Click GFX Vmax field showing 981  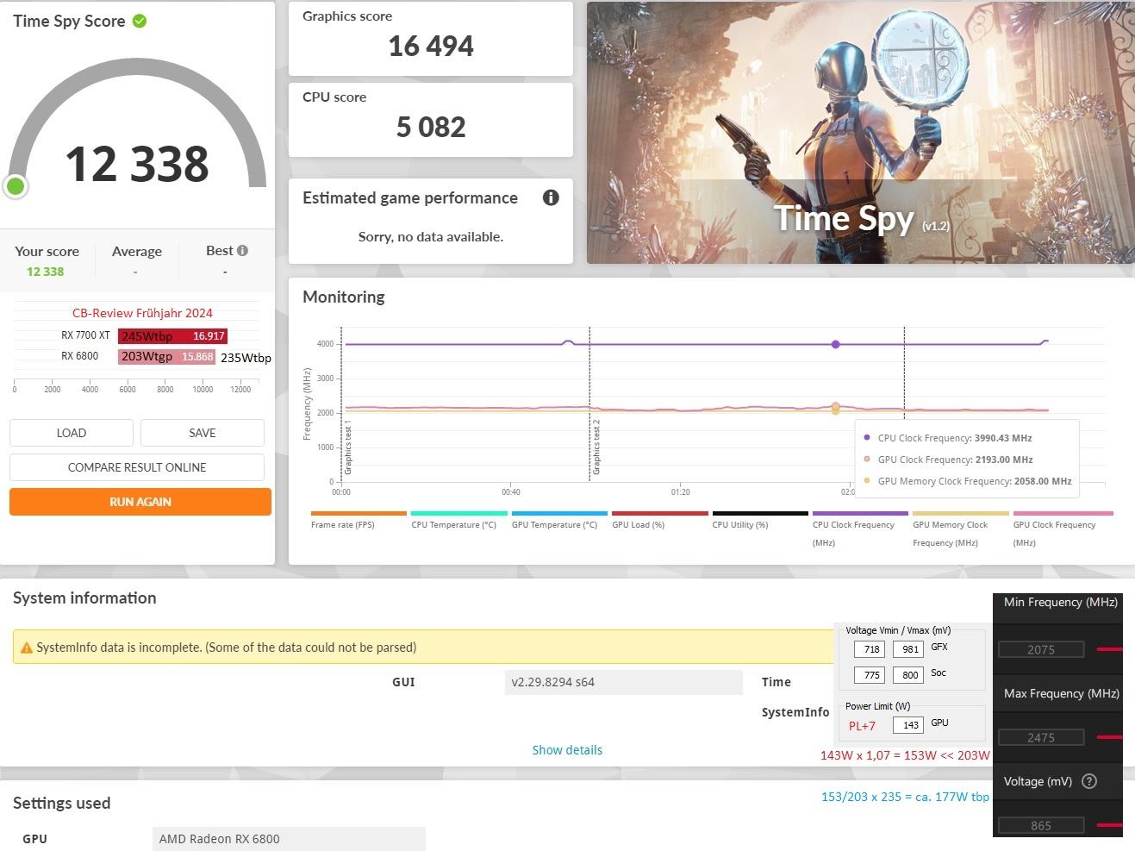[909, 649]
